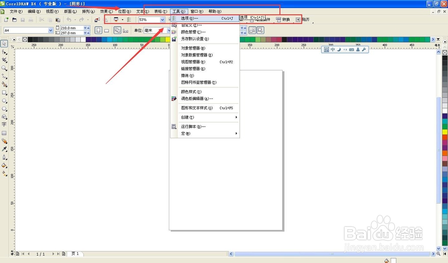448x263 pixels.
Task: Click the Options icon beside zoom box
Action: click(x=129, y=20)
